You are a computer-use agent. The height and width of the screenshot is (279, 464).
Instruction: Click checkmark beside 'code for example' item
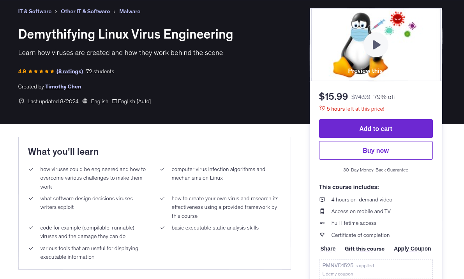[x=31, y=228]
